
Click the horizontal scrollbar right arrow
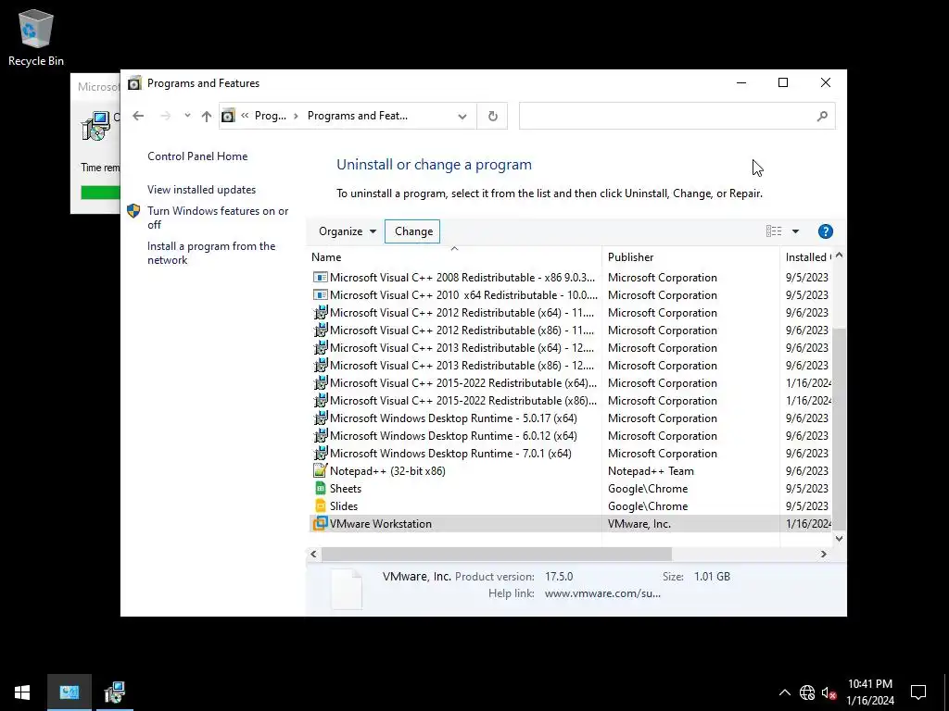tap(823, 554)
